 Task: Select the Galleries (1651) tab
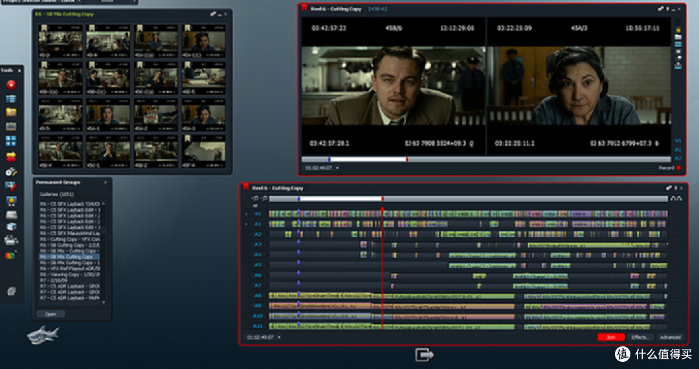56,194
